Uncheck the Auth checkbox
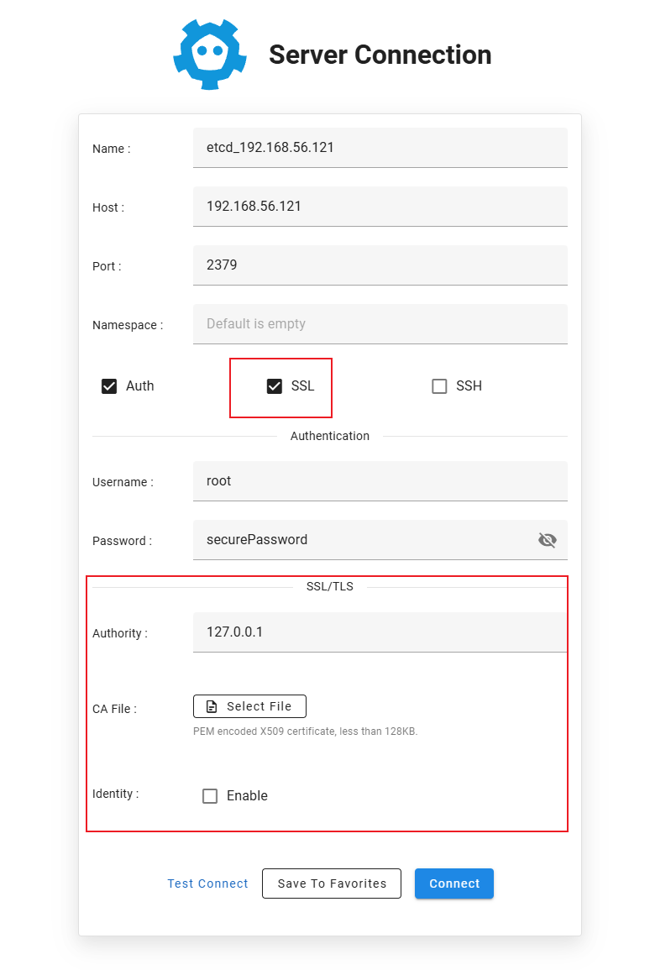The width and height of the screenshot is (650, 970). 109,386
